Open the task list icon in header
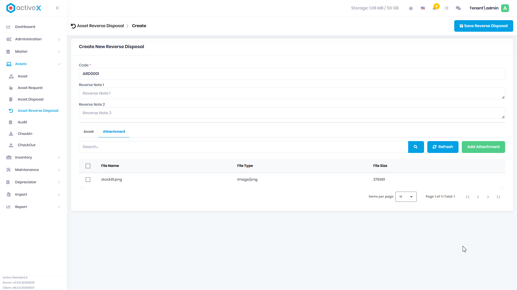The width and height of the screenshot is (517, 290). pos(446,8)
